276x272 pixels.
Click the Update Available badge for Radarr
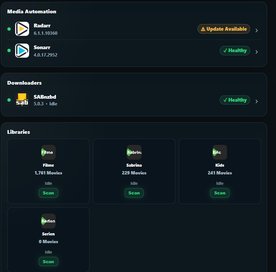pyautogui.click(x=224, y=29)
